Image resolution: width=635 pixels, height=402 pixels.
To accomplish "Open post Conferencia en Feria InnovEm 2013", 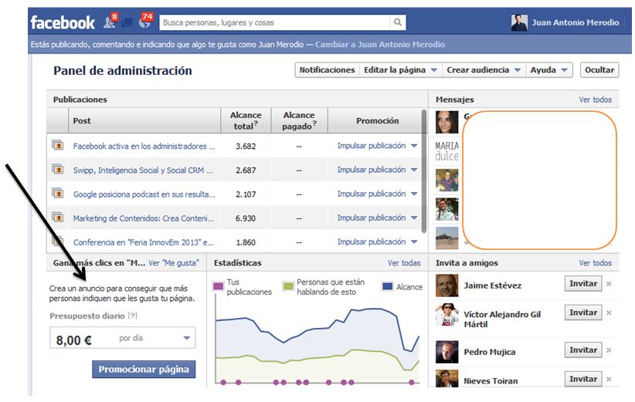I will (144, 242).
